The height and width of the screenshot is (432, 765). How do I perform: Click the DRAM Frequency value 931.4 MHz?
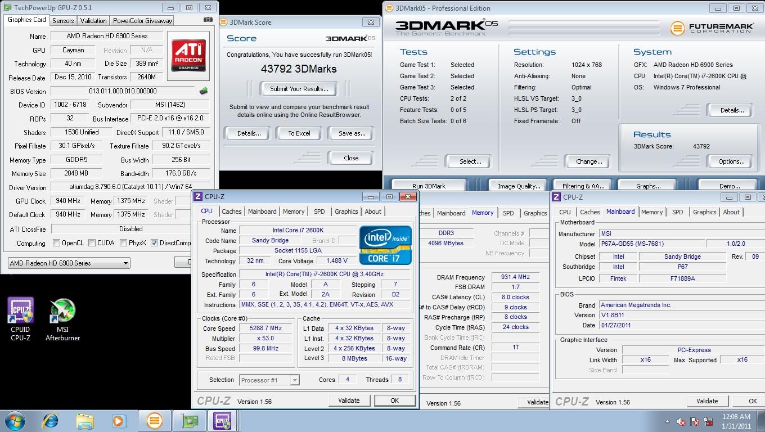pyautogui.click(x=515, y=277)
